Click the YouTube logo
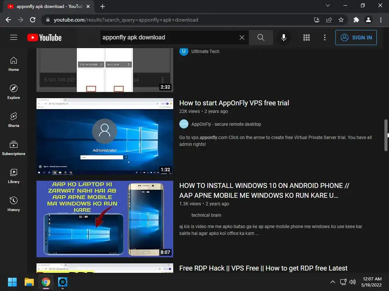389x291 pixels. (x=44, y=38)
